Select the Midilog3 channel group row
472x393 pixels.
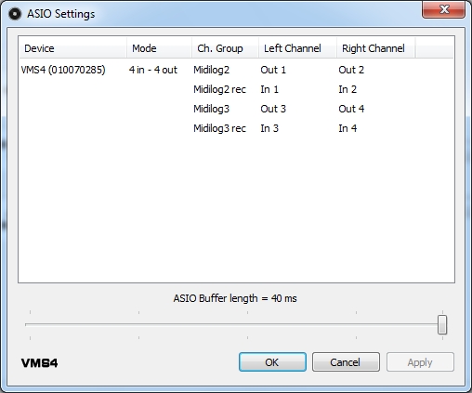(212, 109)
